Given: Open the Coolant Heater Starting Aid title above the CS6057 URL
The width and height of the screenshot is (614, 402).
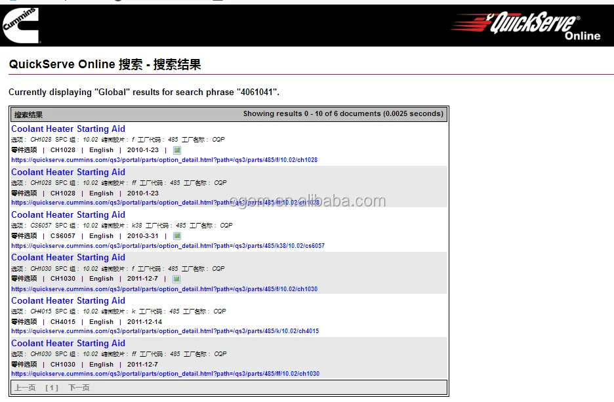Looking at the screenshot, I should click(x=68, y=214).
